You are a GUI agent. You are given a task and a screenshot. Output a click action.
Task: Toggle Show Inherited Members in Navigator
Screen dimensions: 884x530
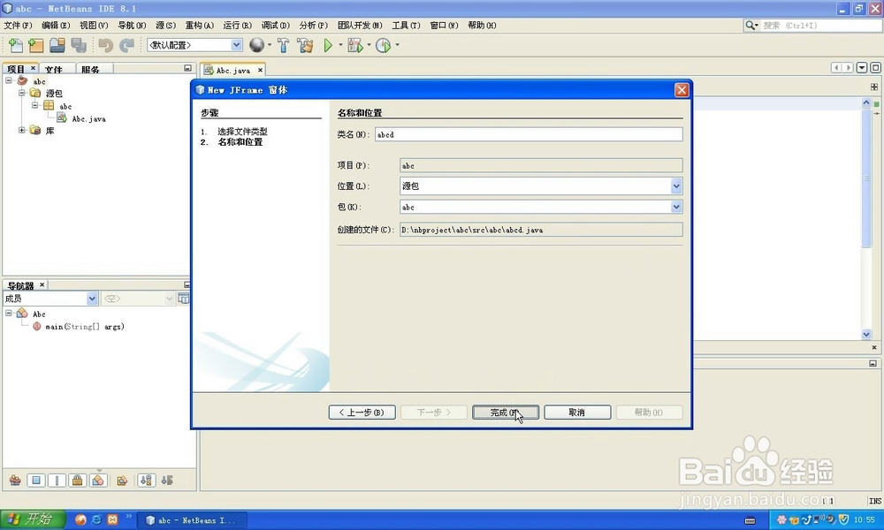(x=15, y=481)
